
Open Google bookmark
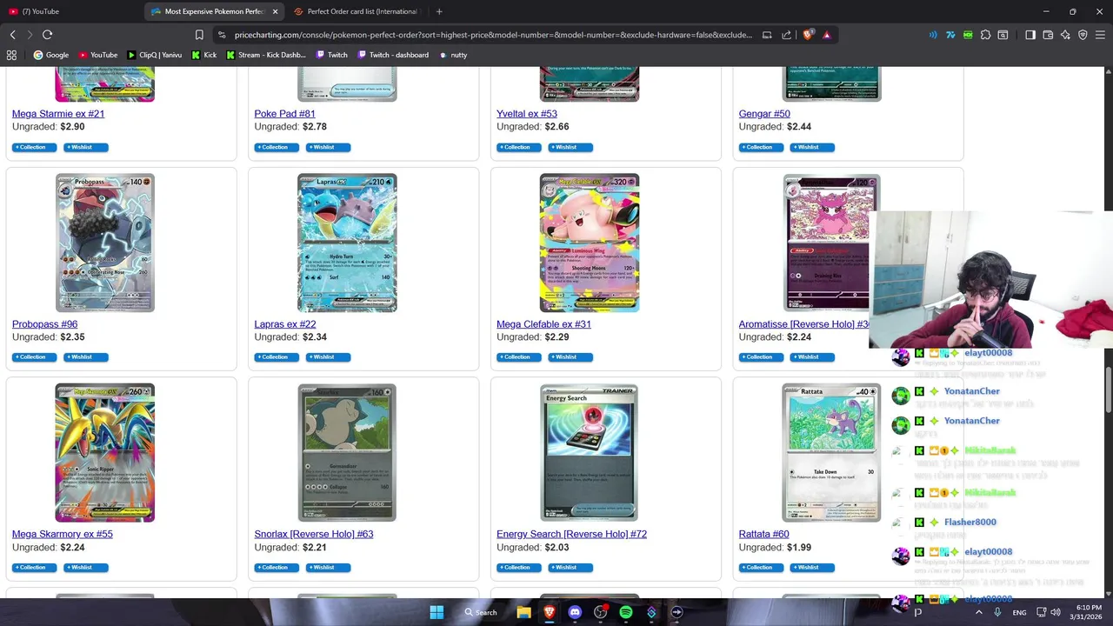pyautogui.click(x=50, y=55)
